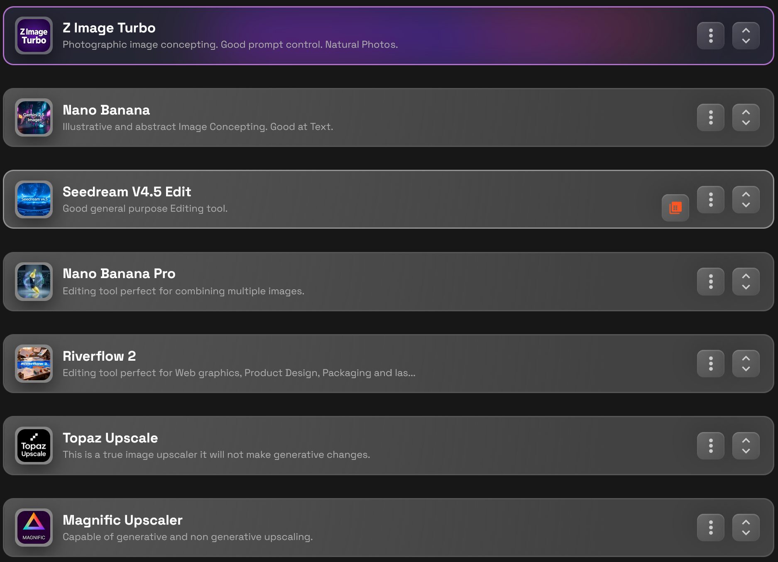778x562 pixels.
Task: Select the Z Image Turbo model icon
Action: [34, 36]
